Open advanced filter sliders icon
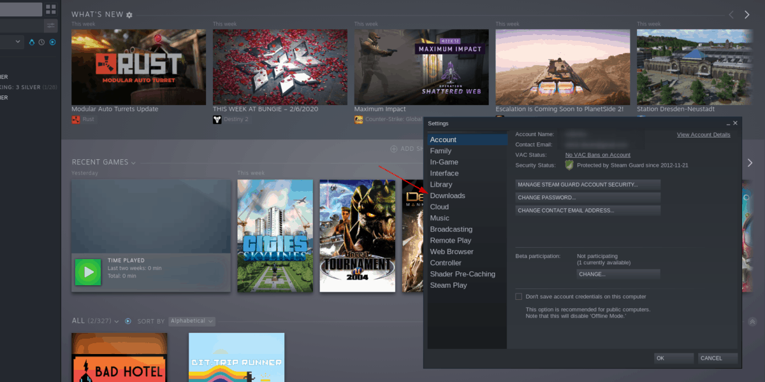Image resolution: width=765 pixels, height=382 pixels. 51,25
